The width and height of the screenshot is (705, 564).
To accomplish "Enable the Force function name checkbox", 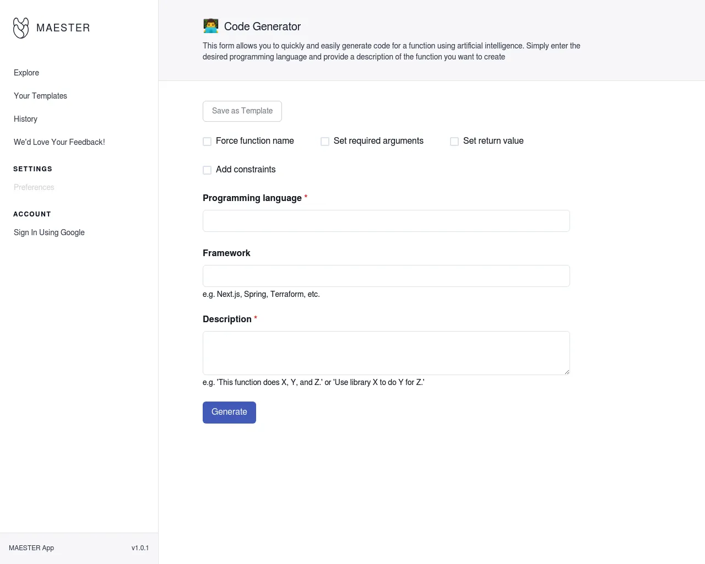I will [x=207, y=142].
